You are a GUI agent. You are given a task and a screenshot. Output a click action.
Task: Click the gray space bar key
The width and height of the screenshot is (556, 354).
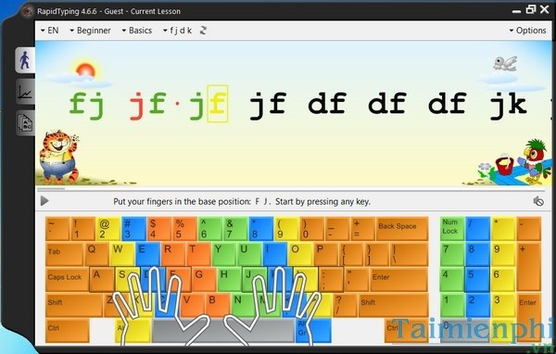223,331
